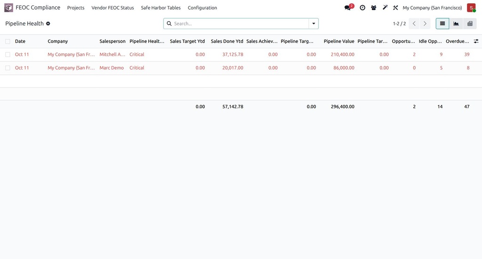Viewport: 482px width, 259px height.
Task: Click the idle opportunities total 14
Action: [x=440, y=107]
